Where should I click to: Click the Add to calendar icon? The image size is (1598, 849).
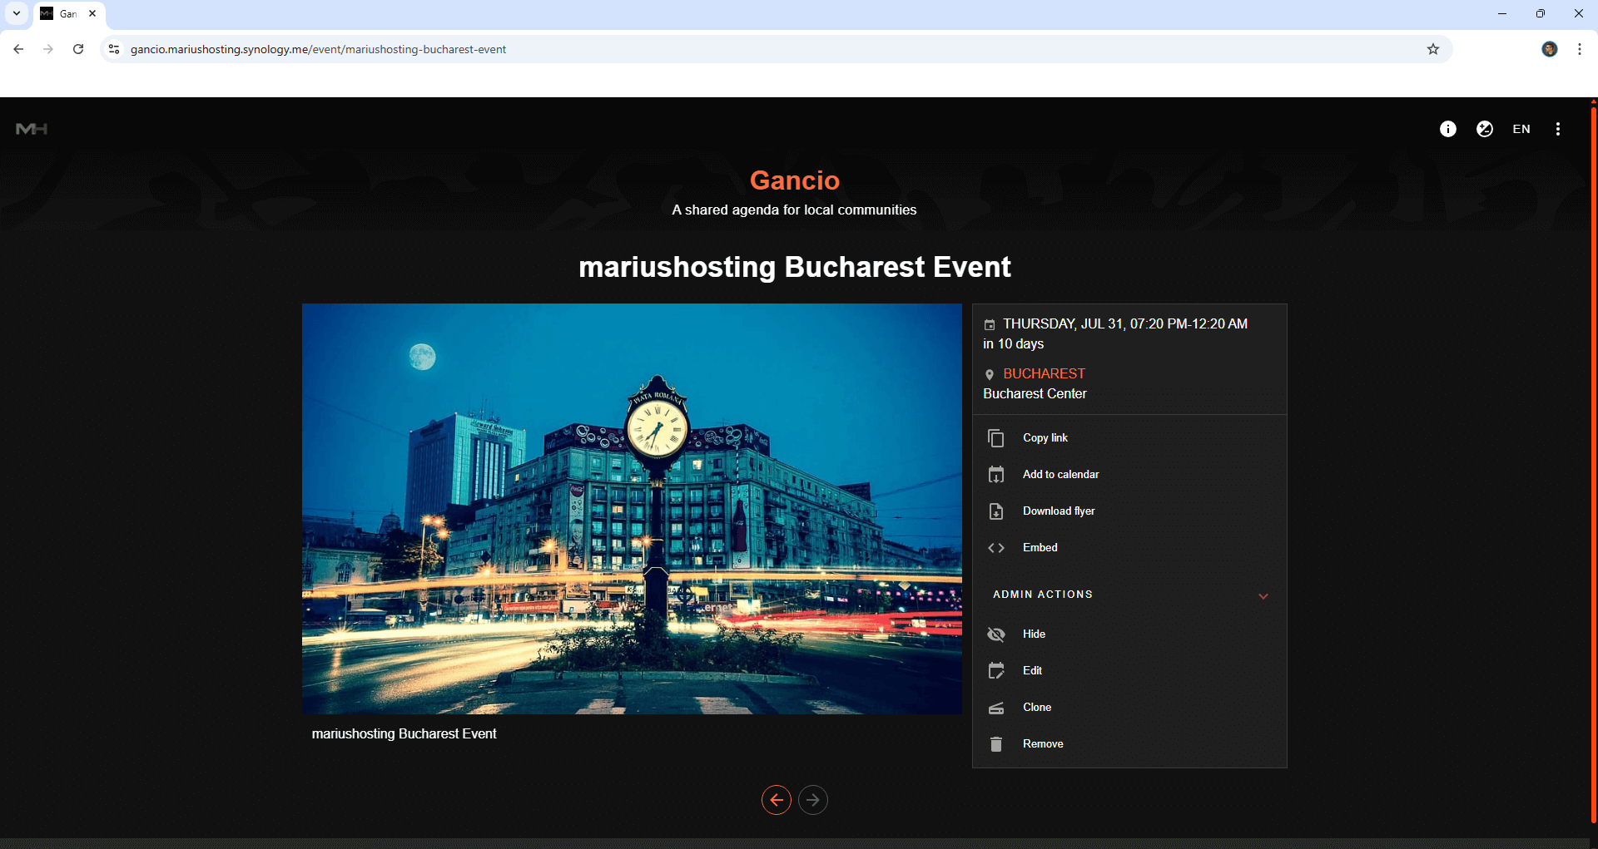995,475
